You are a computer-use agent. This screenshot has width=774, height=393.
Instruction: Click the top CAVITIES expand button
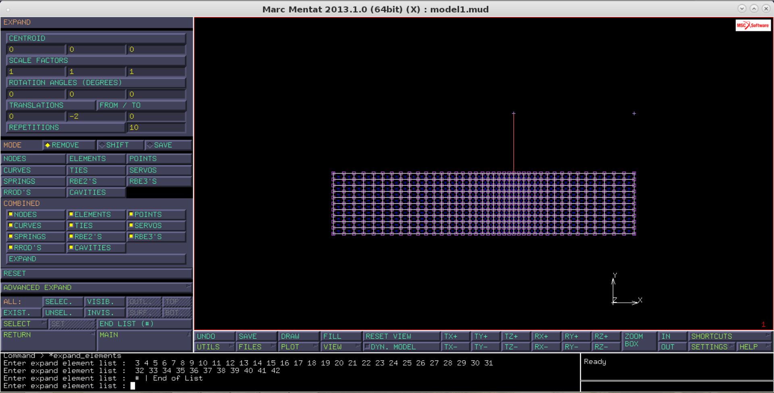[x=96, y=192]
